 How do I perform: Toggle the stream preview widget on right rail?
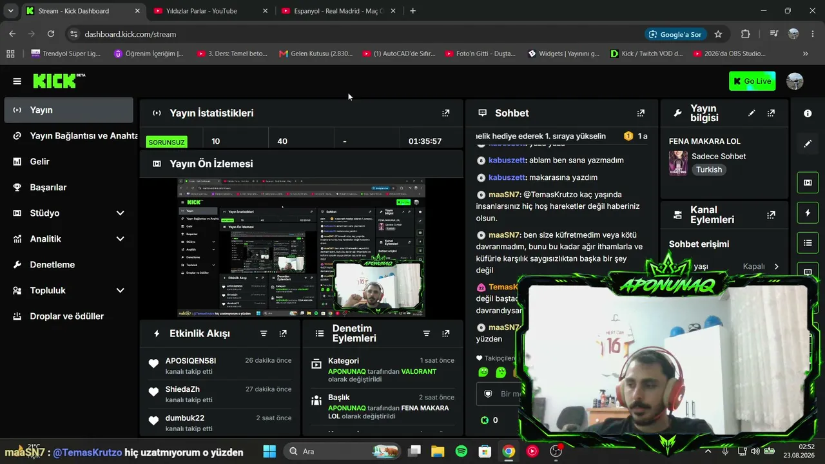(808, 182)
